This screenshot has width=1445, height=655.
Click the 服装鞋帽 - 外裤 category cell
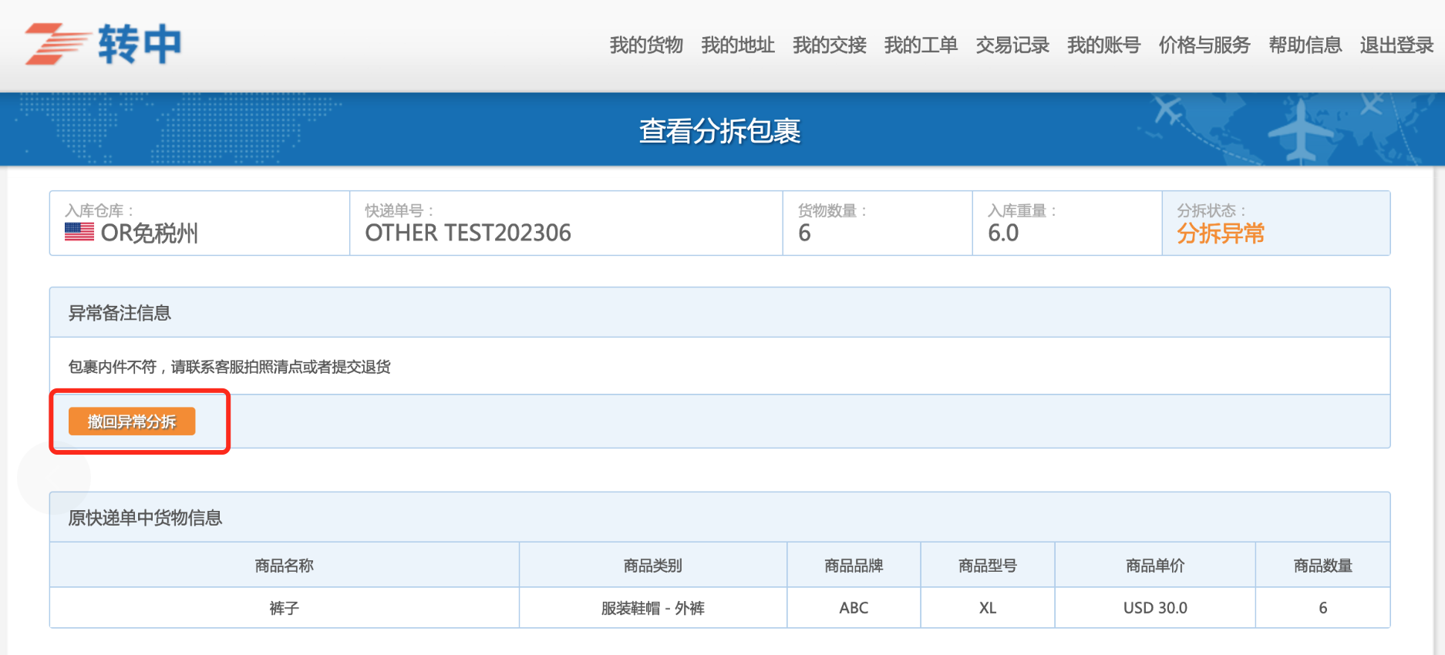pyautogui.click(x=653, y=608)
